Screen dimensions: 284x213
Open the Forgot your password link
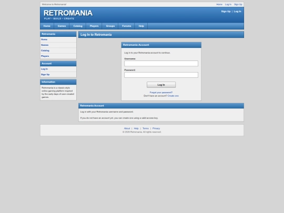pos(161,93)
